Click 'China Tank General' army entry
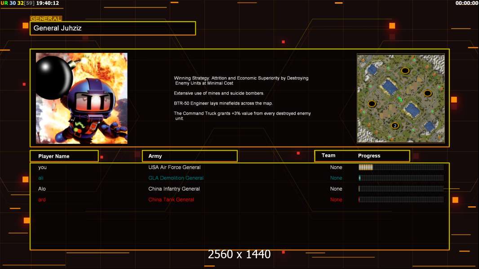Image resolution: width=479 pixels, height=269 pixels. pyautogui.click(x=171, y=200)
